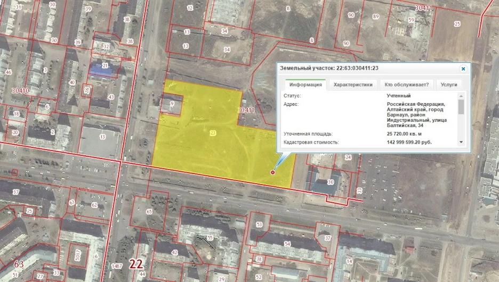The height and width of the screenshot is (282, 499).
Task: Select parcel labeled 42
Action: pos(174,252)
